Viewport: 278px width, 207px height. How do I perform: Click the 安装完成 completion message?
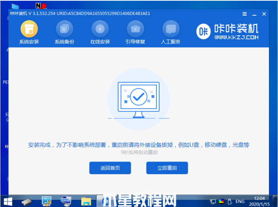pyautogui.click(x=139, y=145)
